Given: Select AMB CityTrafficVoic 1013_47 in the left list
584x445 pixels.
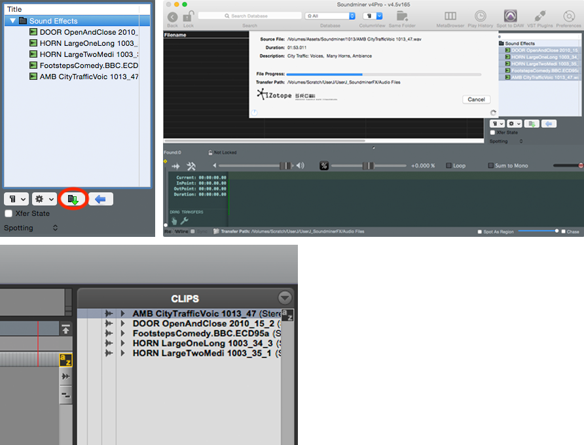Looking at the screenshot, I should 84,77.
